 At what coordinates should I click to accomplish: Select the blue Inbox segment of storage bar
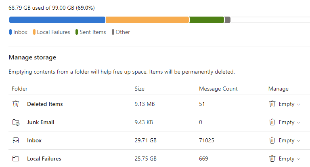point(57,20)
